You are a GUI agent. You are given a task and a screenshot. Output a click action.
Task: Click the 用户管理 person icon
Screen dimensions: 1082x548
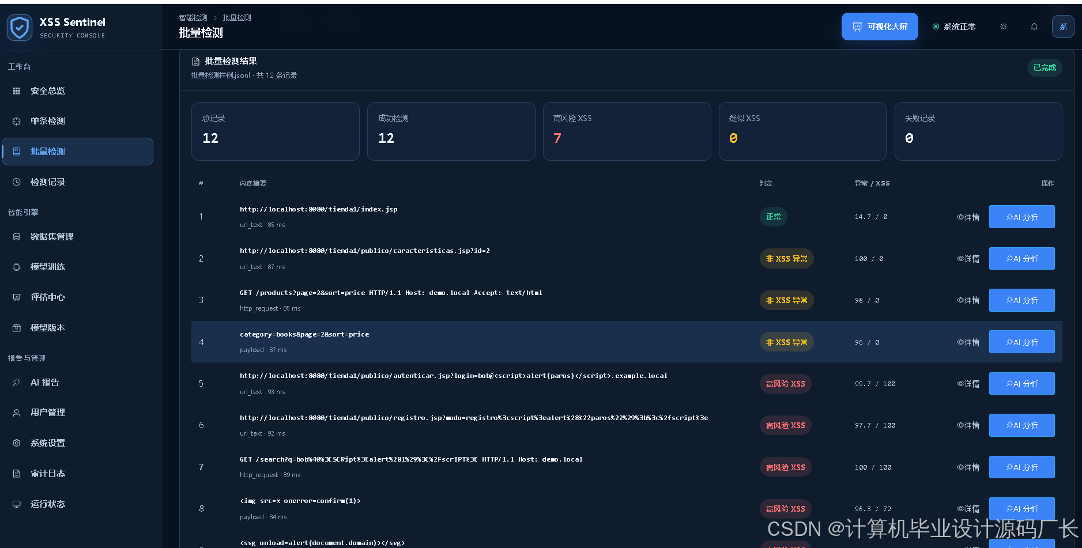tap(17, 413)
